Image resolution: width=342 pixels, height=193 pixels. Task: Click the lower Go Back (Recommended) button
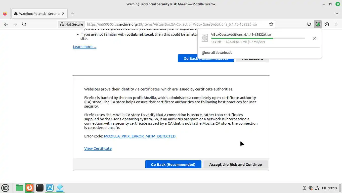173,164
